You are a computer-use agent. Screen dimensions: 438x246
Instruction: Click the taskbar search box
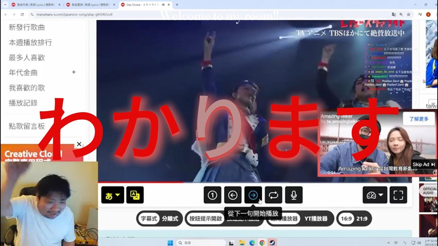pyautogui.click(x=201, y=243)
